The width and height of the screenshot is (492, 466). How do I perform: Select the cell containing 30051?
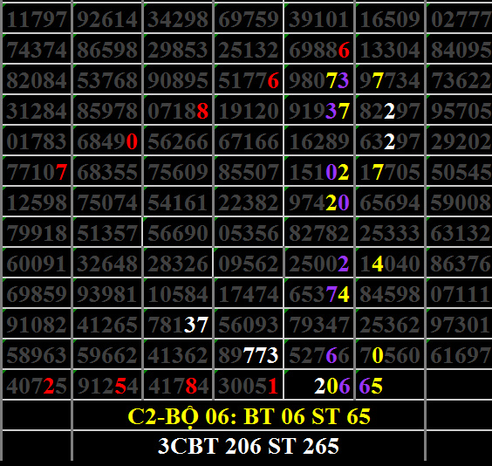[249, 386]
